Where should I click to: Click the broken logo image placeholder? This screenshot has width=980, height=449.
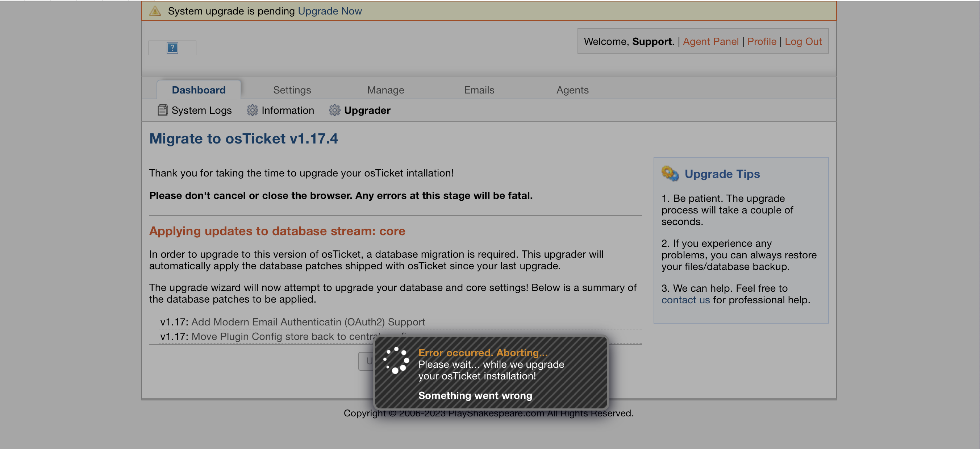point(172,47)
